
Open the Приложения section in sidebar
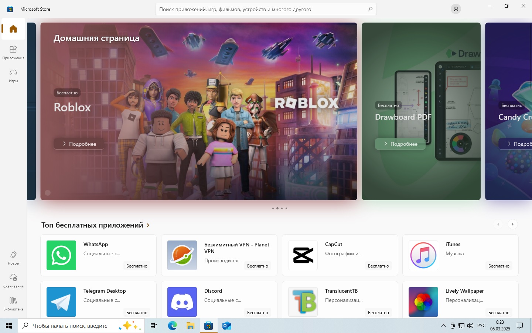(x=13, y=53)
